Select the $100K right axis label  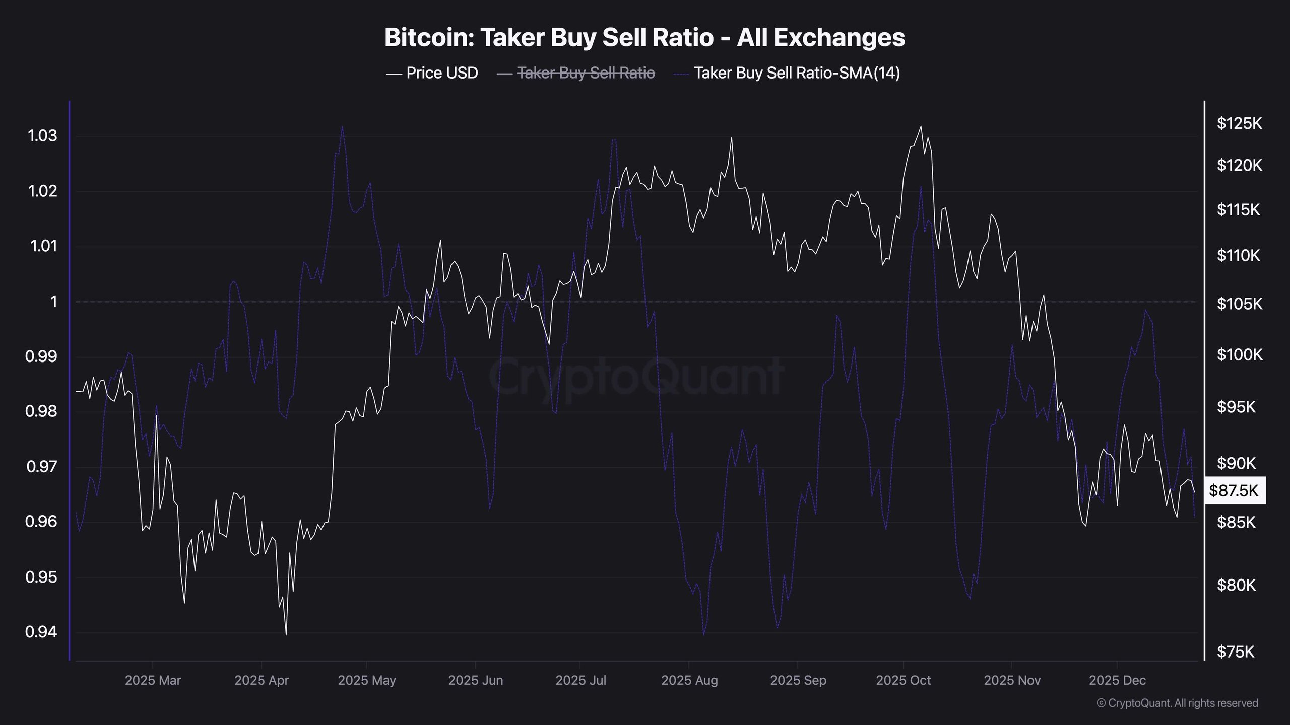(1240, 355)
